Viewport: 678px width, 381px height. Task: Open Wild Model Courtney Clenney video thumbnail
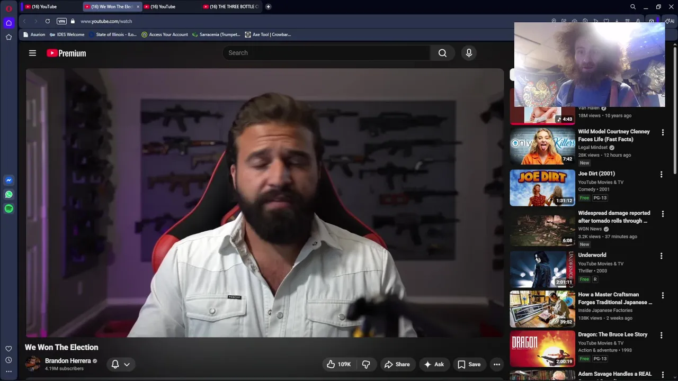point(542,147)
